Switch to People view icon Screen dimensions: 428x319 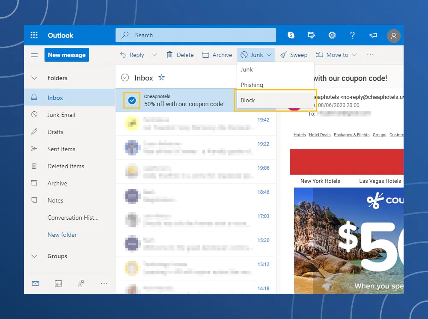coord(81,283)
